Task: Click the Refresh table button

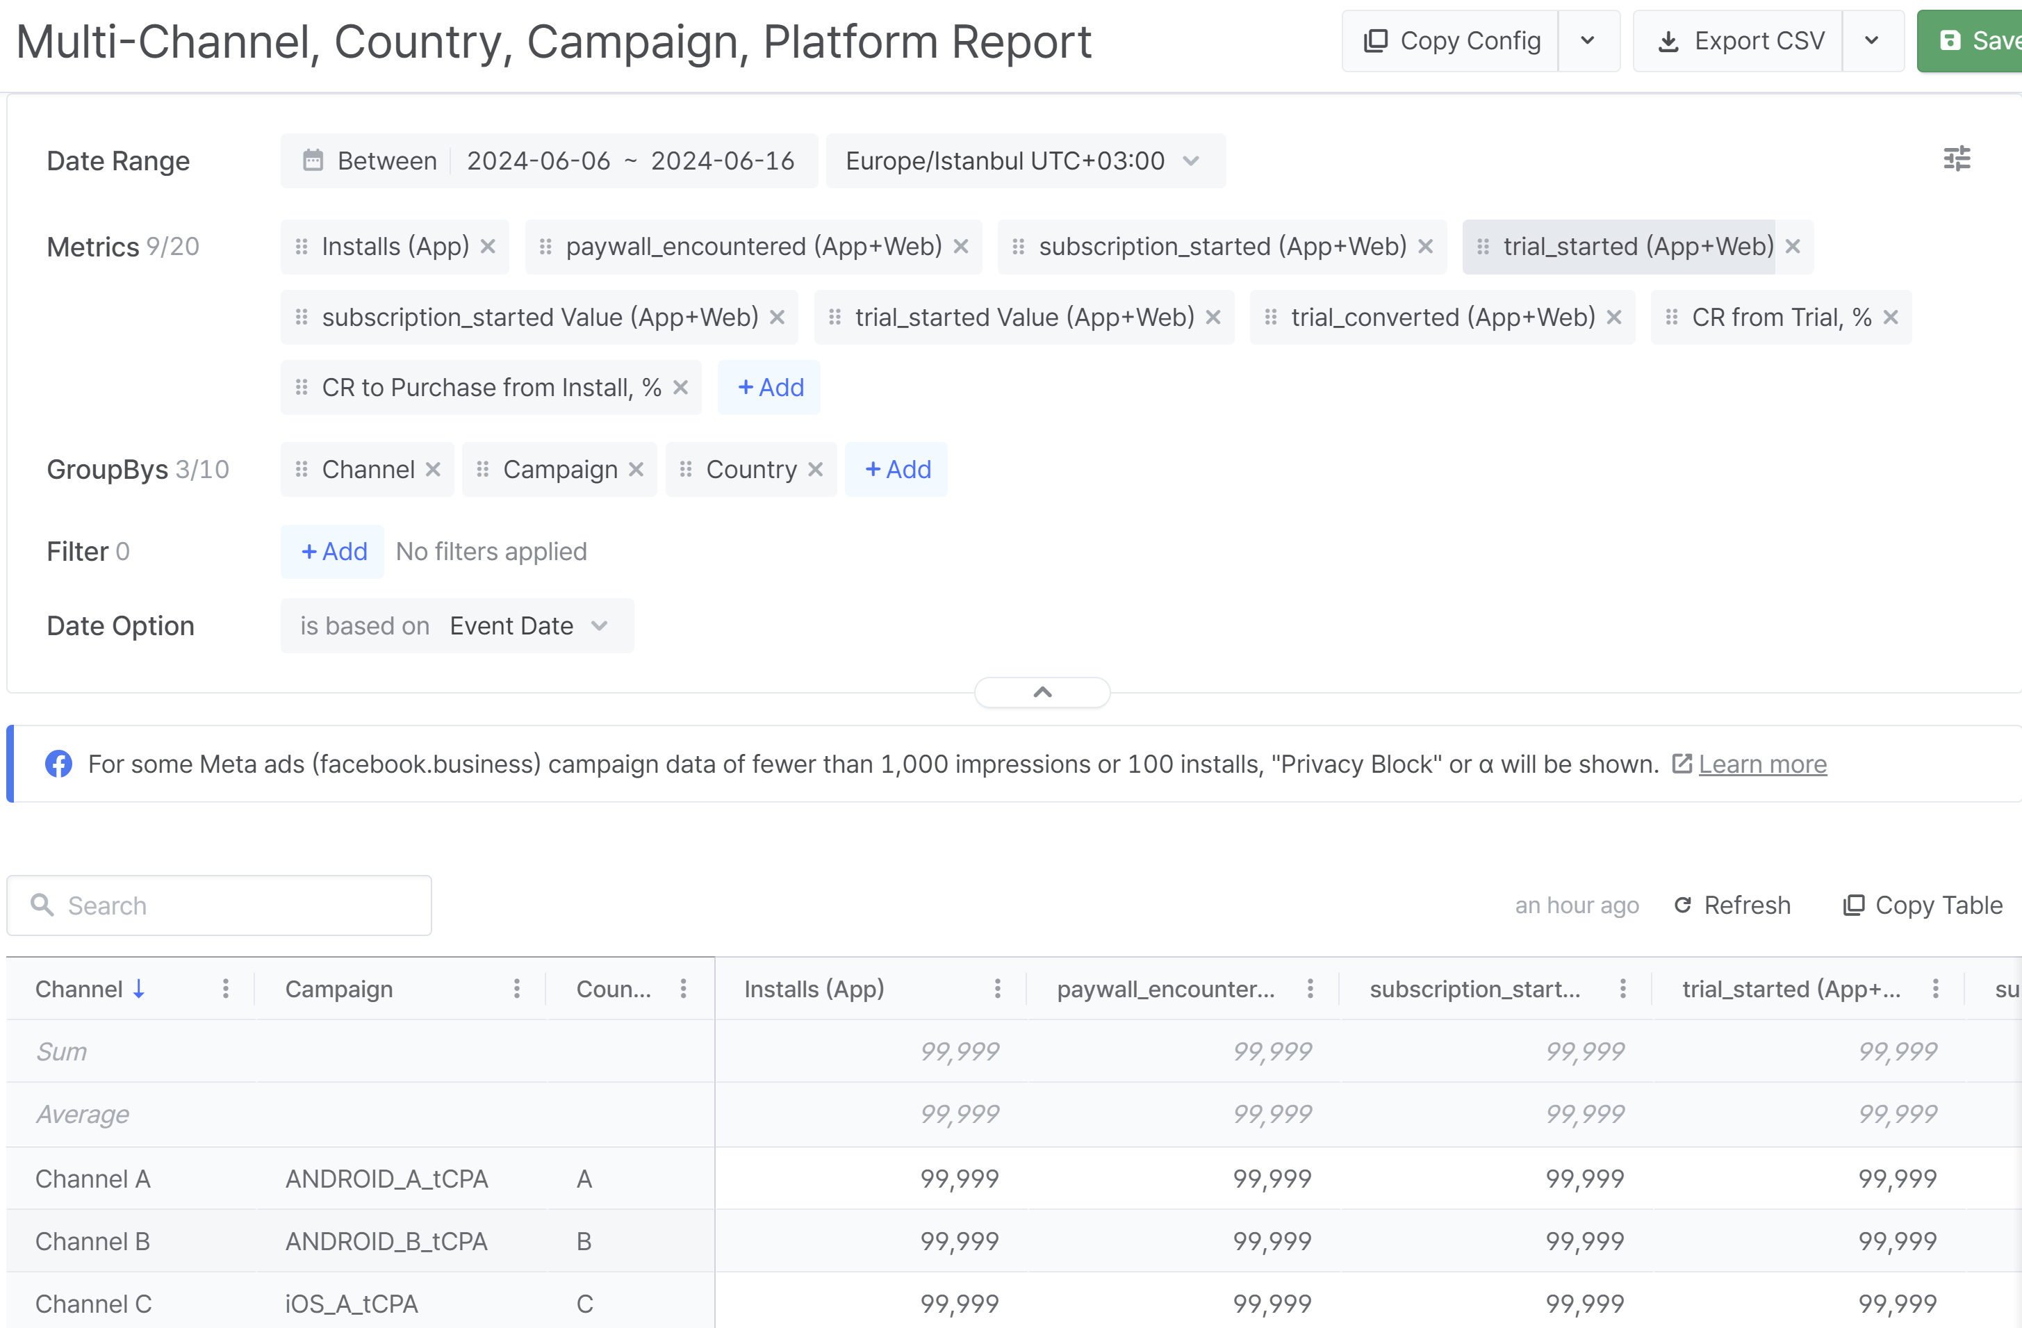Action: click(1732, 905)
